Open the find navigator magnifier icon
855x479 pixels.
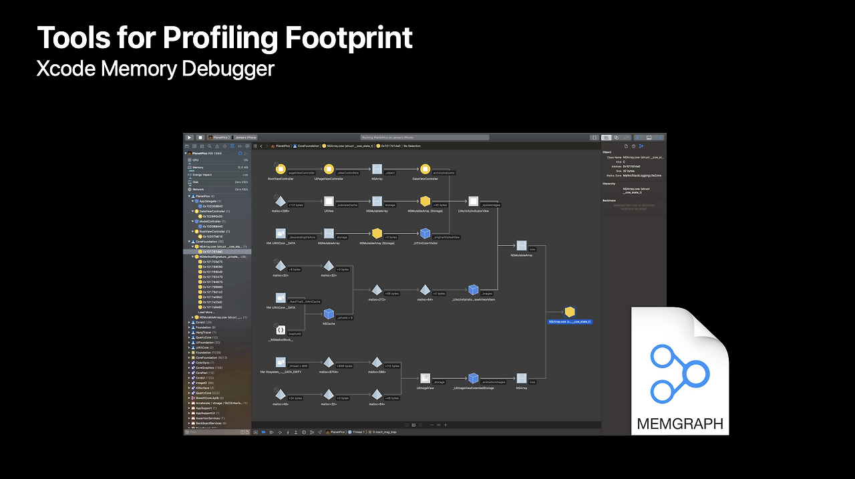(x=209, y=146)
